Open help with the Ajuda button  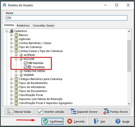[122, 121]
